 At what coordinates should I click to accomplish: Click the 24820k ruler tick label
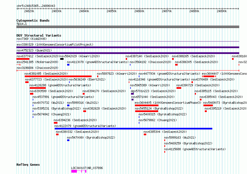coord(29,11)
